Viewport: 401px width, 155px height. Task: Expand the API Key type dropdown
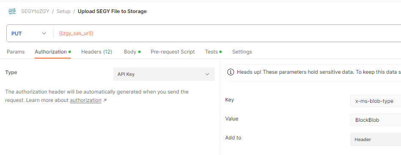164,74
